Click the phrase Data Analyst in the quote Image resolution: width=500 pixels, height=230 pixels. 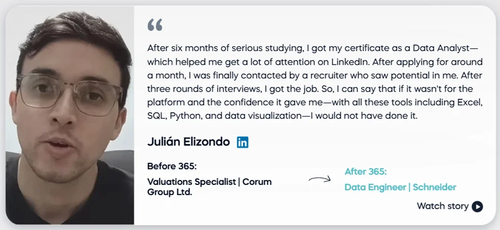tap(439, 48)
